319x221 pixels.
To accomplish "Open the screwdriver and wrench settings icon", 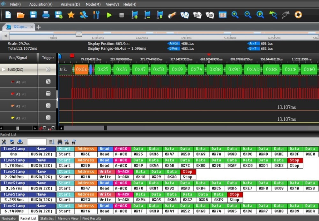I will tap(96, 15).
